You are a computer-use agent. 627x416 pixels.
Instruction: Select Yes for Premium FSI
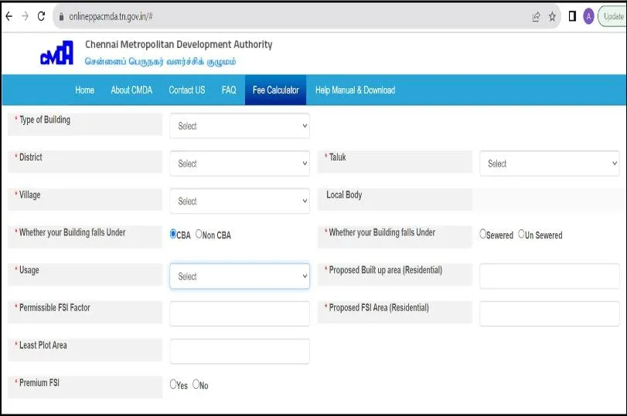[x=173, y=384]
